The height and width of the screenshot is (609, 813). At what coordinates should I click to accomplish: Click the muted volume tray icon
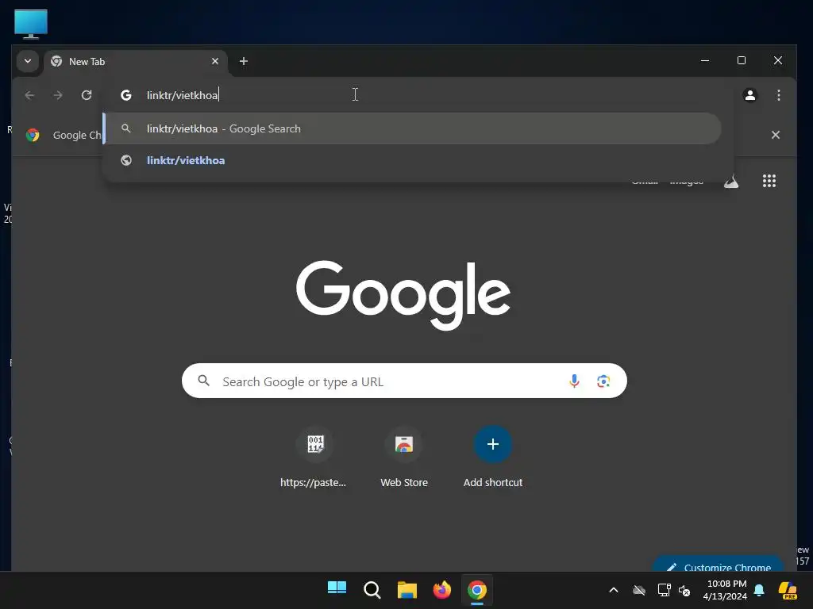coord(684,590)
